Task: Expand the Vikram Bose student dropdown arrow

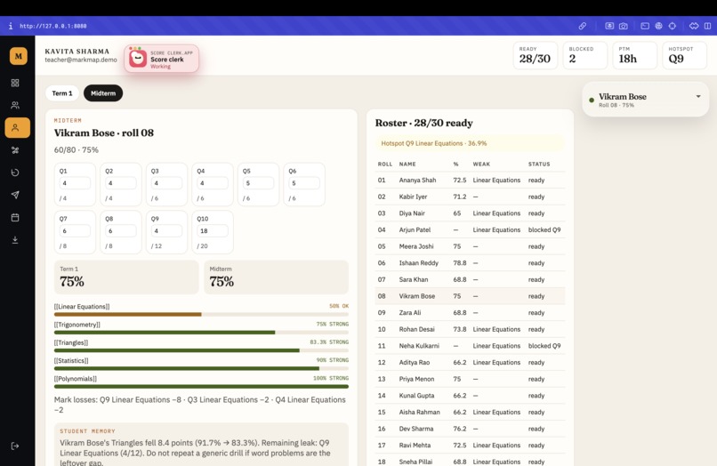Action: pyautogui.click(x=698, y=97)
